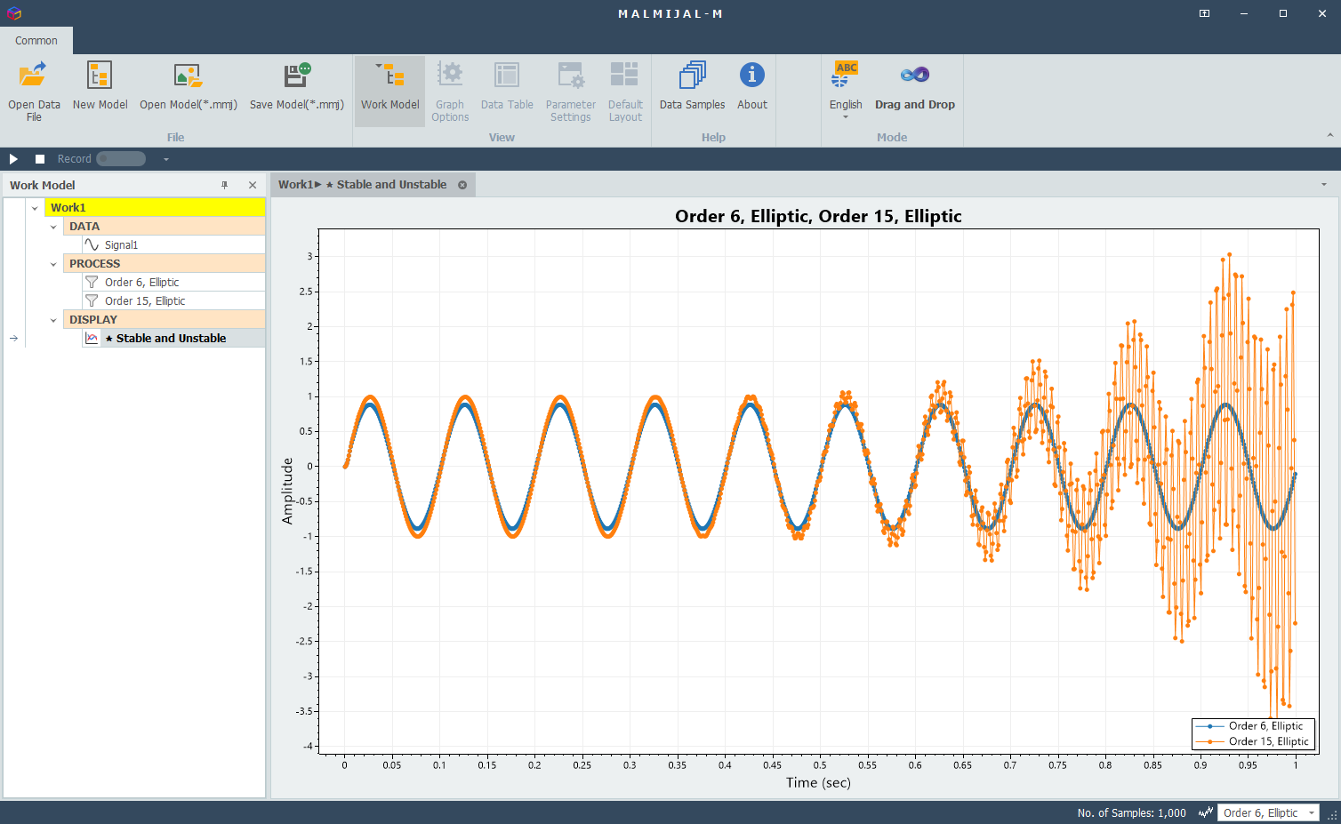Click the Order 15, Elliptic legend entry

click(x=1254, y=741)
